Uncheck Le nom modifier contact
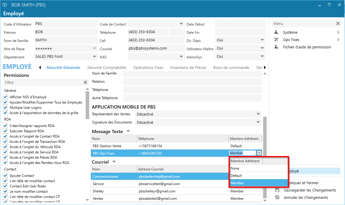 tap(5, 191)
